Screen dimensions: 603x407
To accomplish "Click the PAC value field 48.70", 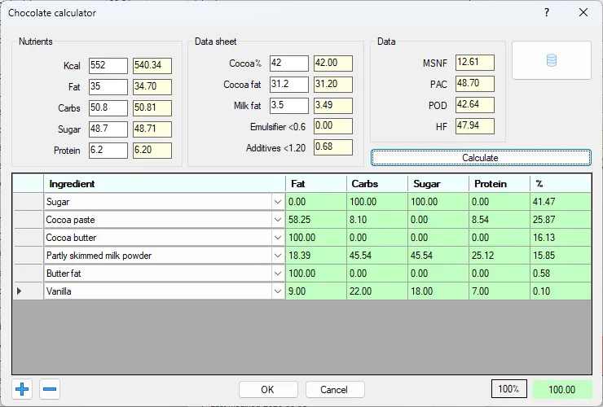I will 475,84.
